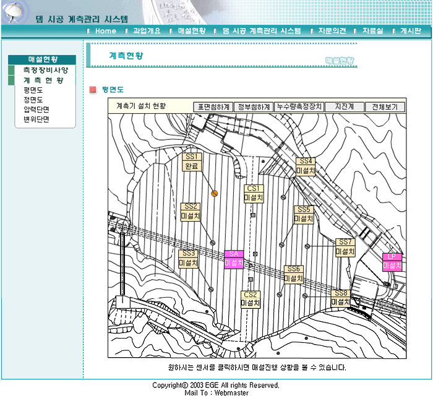Screen dimensions: 433x398
Task: Go to Home in top navigation
Action: (105, 31)
